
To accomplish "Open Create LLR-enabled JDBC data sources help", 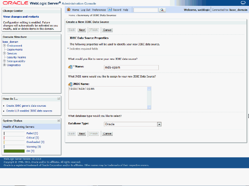I will 29,111.
